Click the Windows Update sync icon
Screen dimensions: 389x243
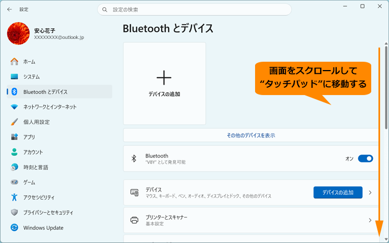[14, 227]
